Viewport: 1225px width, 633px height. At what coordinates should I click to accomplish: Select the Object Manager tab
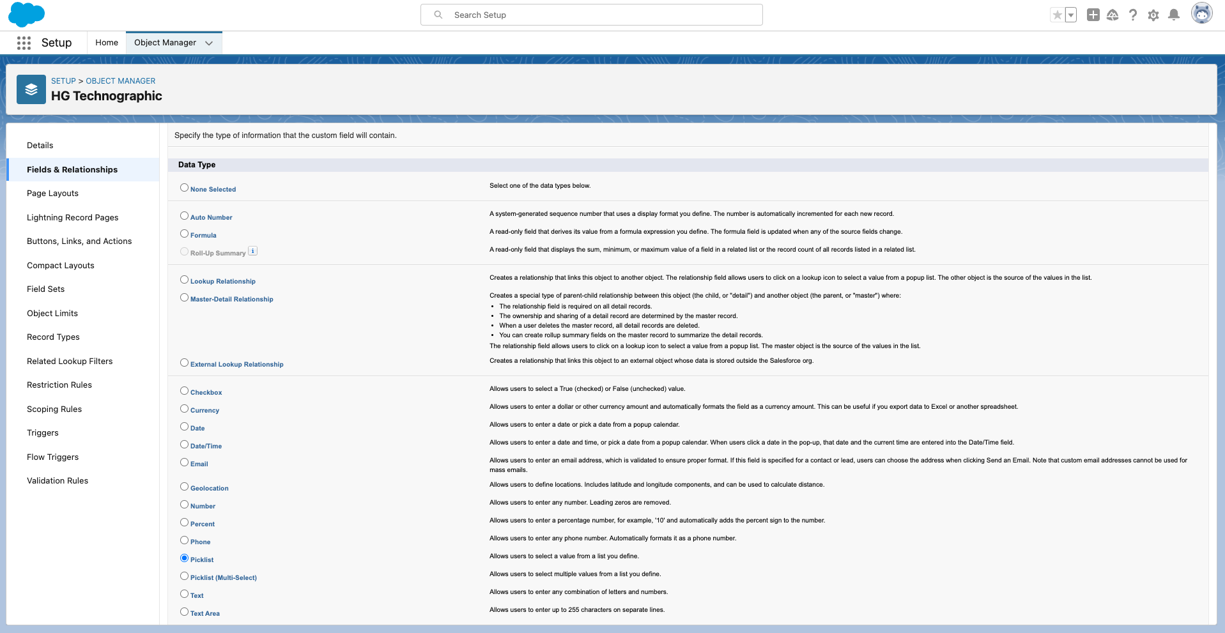click(165, 43)
